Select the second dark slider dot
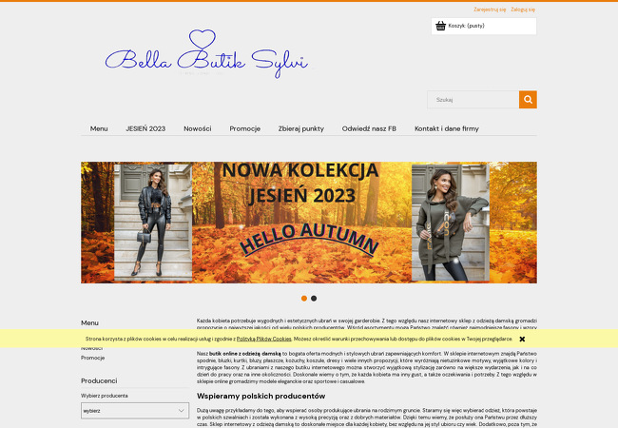Screen dimensions: 618x428 coord(314,299)
